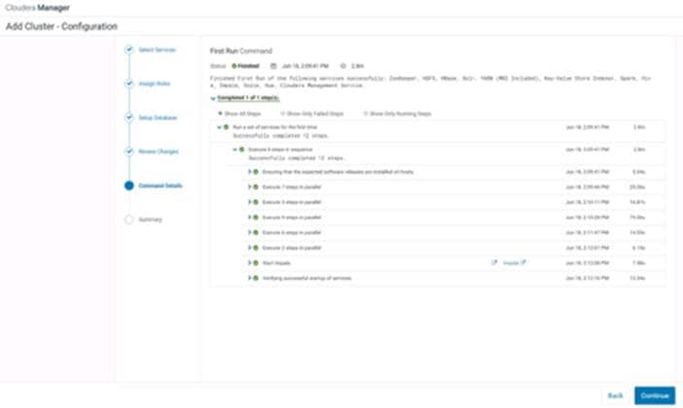The image size is (683, 408).
Task: Select Show Only Running Steps option
Action: (366, 114)
